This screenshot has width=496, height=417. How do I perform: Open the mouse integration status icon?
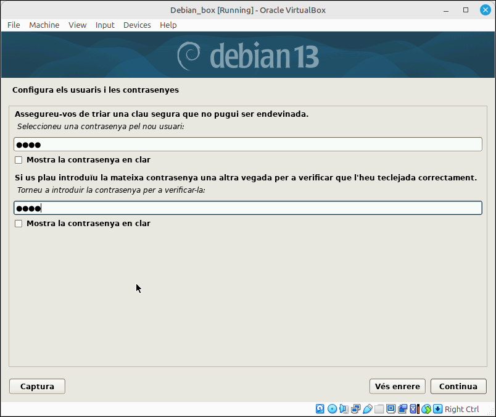[x=426, y=409]
